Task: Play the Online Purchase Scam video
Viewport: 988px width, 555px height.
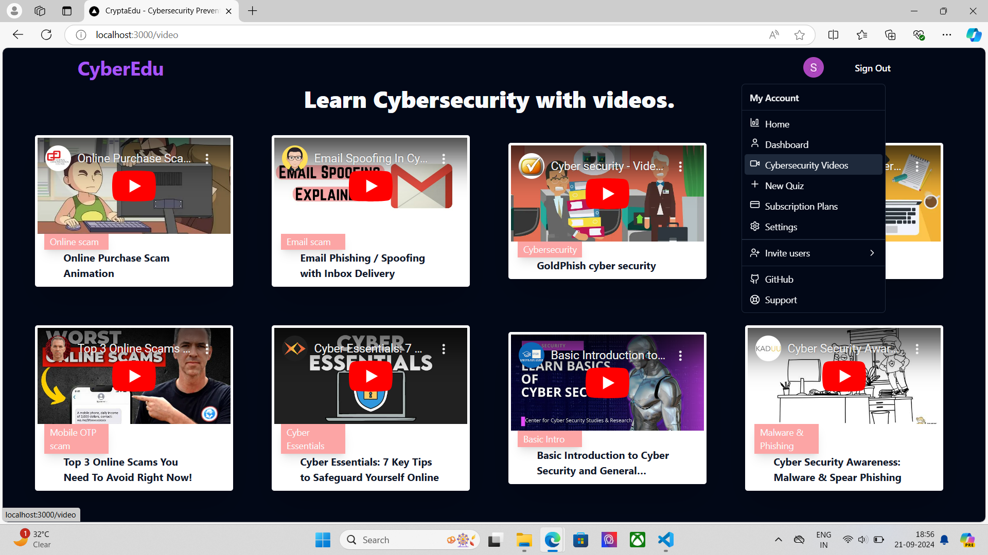Action: coord(134,186)
